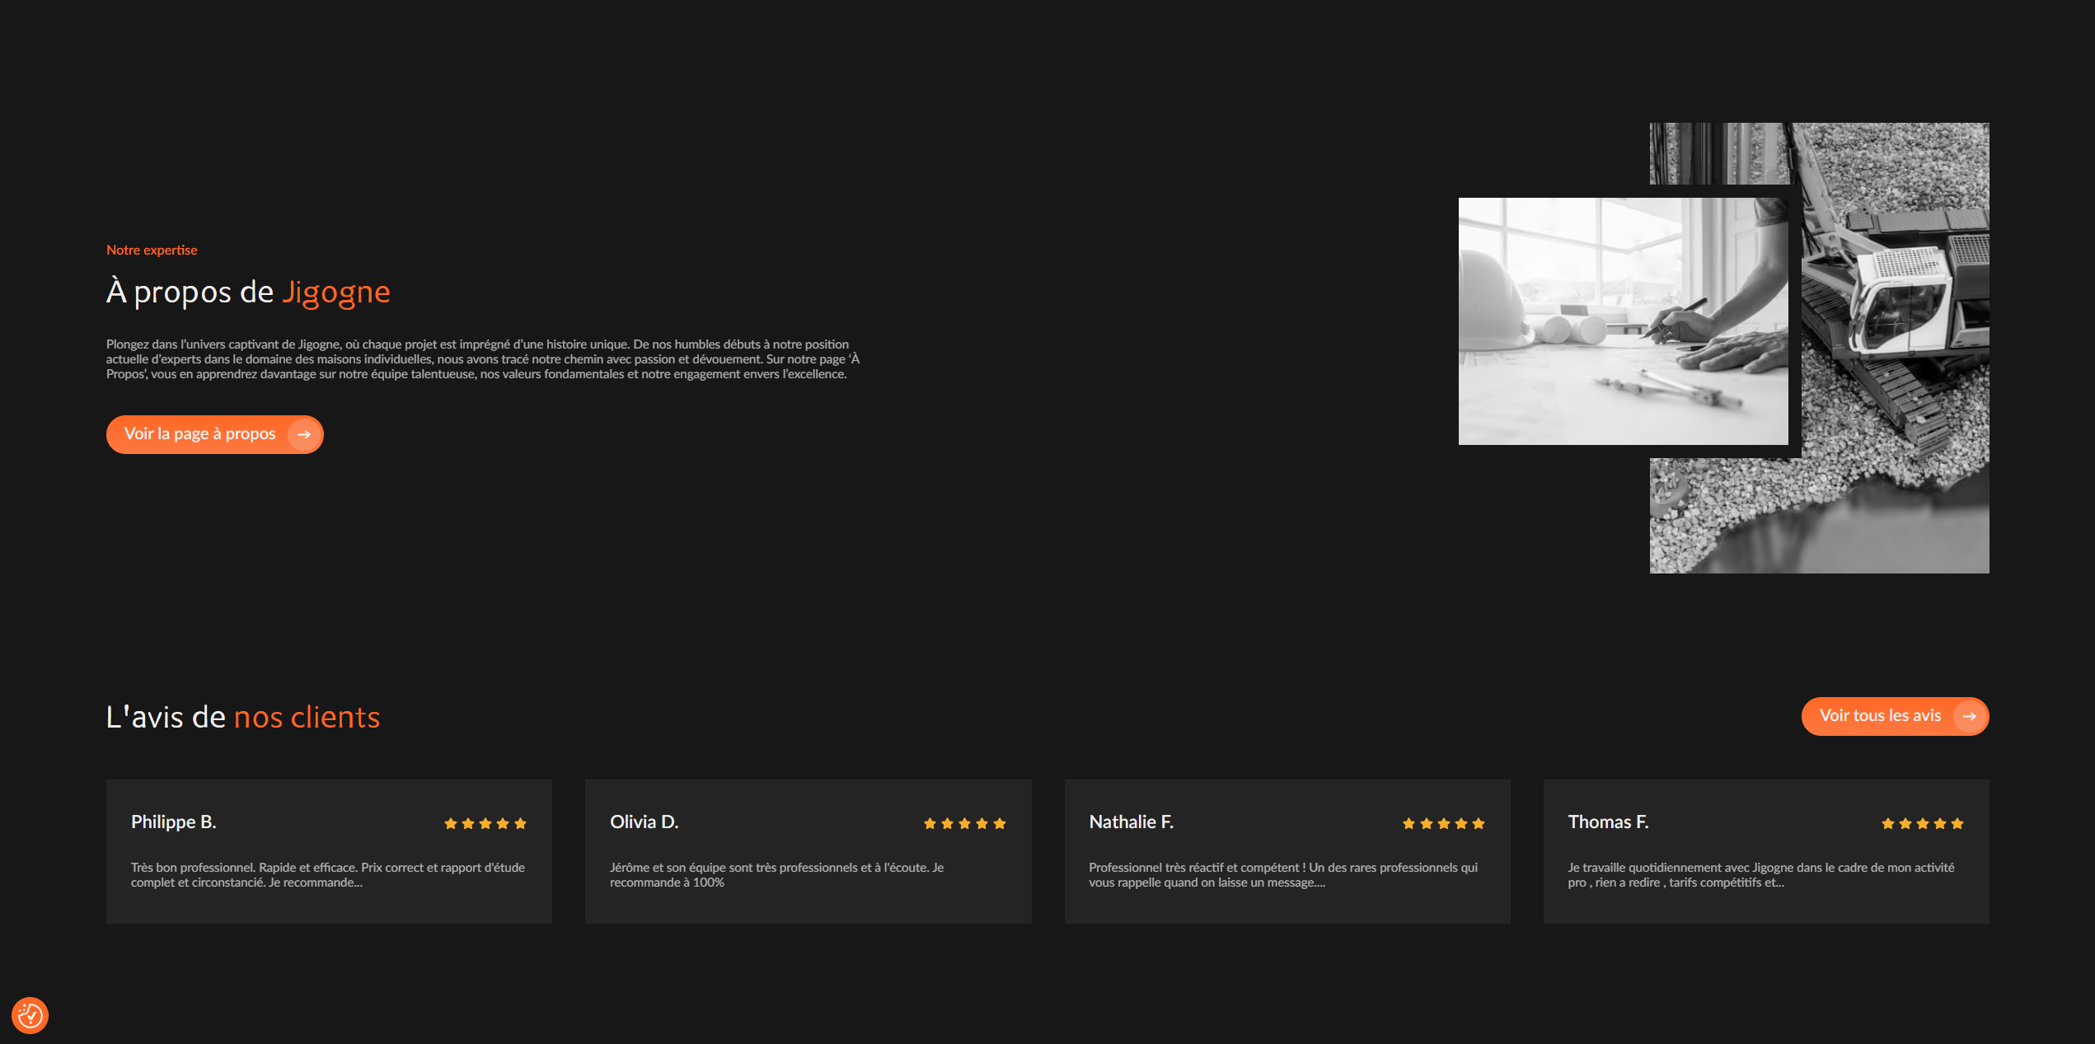
Task: Select the Philippe B. reviewer name
Action: coord(174,822)
